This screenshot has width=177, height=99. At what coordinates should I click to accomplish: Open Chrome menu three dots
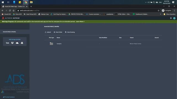175,10
